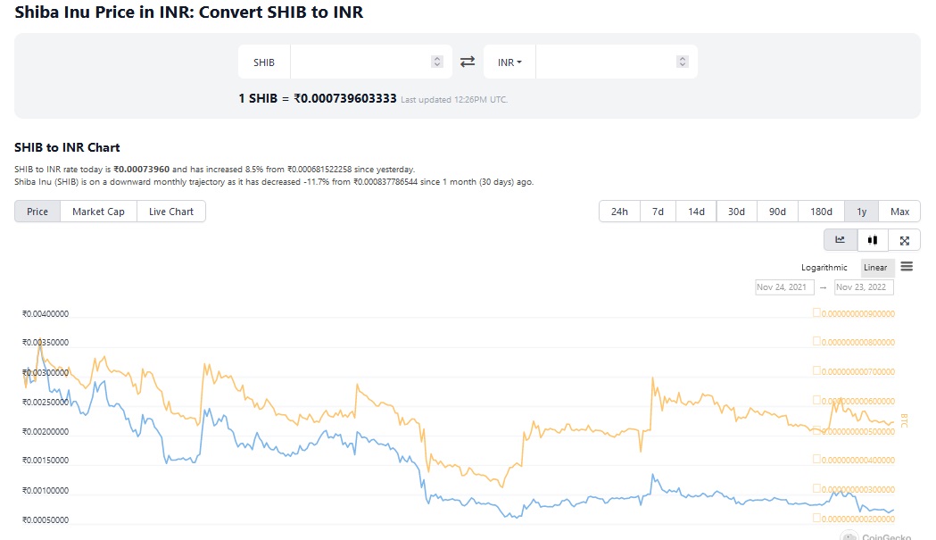
Task: Switch to the line chart view icon
Action: point(841,240)
